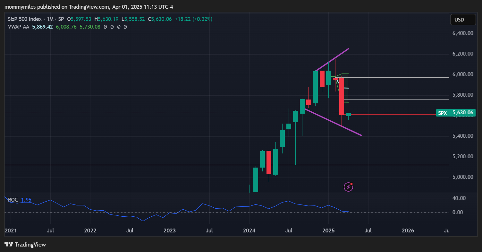Click the ROC value 1.95

tap(26, 200)
